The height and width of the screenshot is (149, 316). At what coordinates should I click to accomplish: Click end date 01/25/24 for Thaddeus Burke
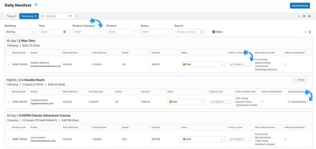coord(93,102)
